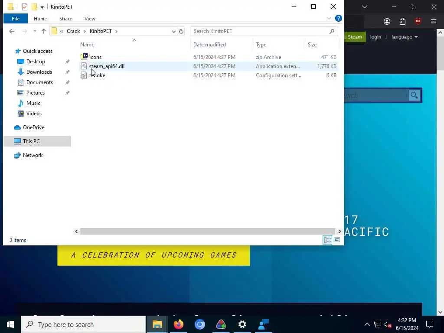Screen dimensions: 444x333
Task: Open Desktop in navigation pane
Action: click(x=36, y=62)
